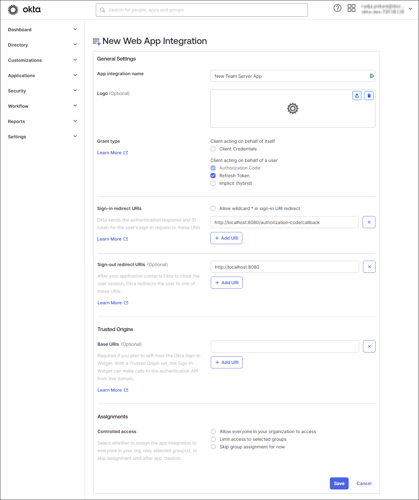Viewport: 419px width, 500px height.
Task: Expand the Settings chevron
Action: (x=75, y=136)
